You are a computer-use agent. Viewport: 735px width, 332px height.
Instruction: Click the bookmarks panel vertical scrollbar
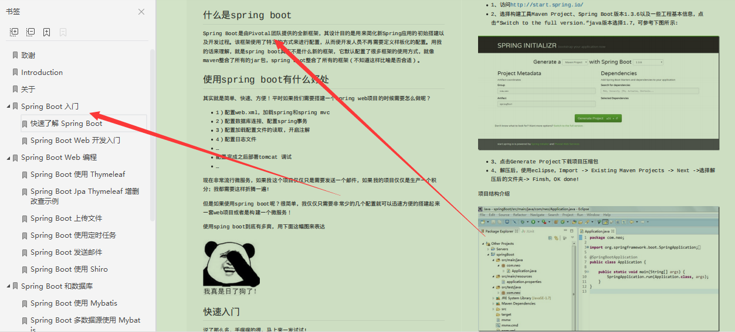click(153, 135)
